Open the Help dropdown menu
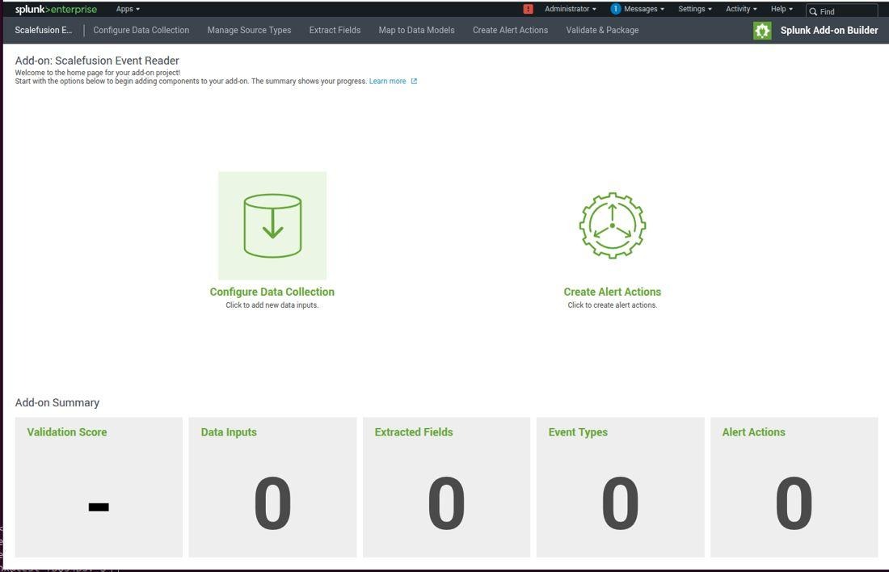Screen dimensions: 889x572 pyautogui.click(x=782, y=9)
